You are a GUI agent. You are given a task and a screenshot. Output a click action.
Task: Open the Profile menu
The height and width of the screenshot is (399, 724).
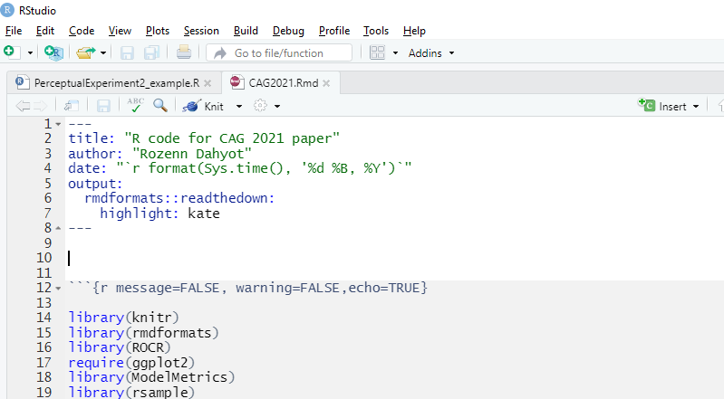[x=333, y=31]
